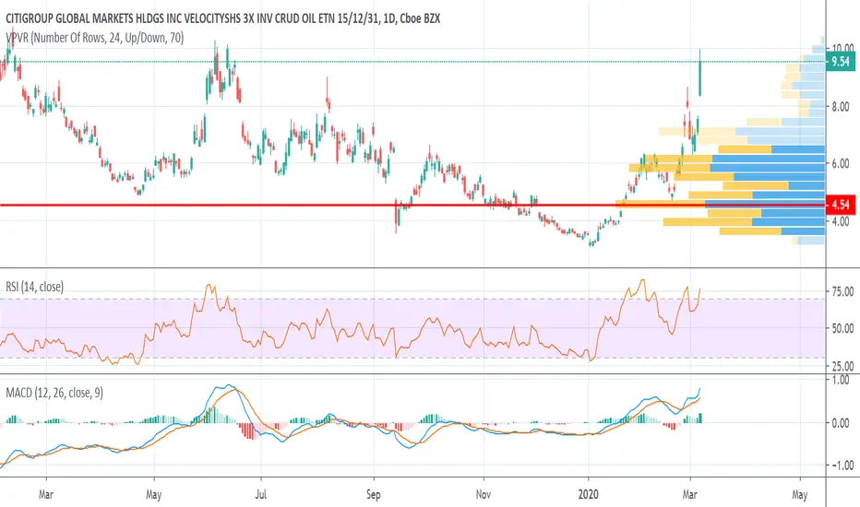Screen dimensions: 860x507
Task: Select the MACD (12, 26, close, 9) label
Action: pyautogui.click(x=54, y=393)
